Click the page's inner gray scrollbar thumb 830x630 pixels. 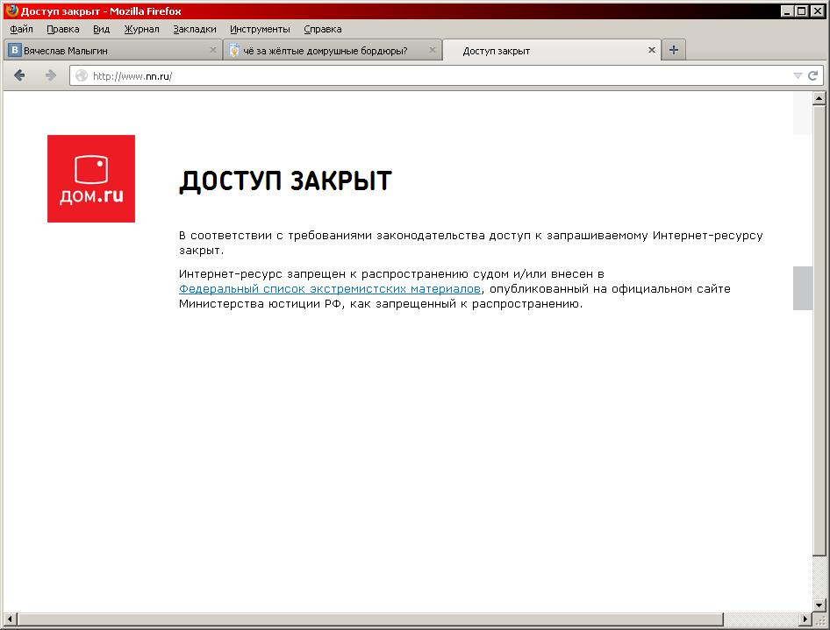pyautogui.click(x=803, y=288)
